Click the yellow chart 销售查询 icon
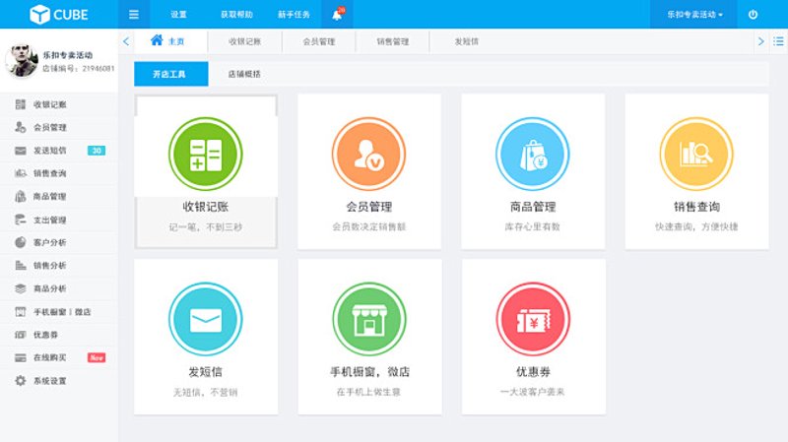 coord(696,154)
